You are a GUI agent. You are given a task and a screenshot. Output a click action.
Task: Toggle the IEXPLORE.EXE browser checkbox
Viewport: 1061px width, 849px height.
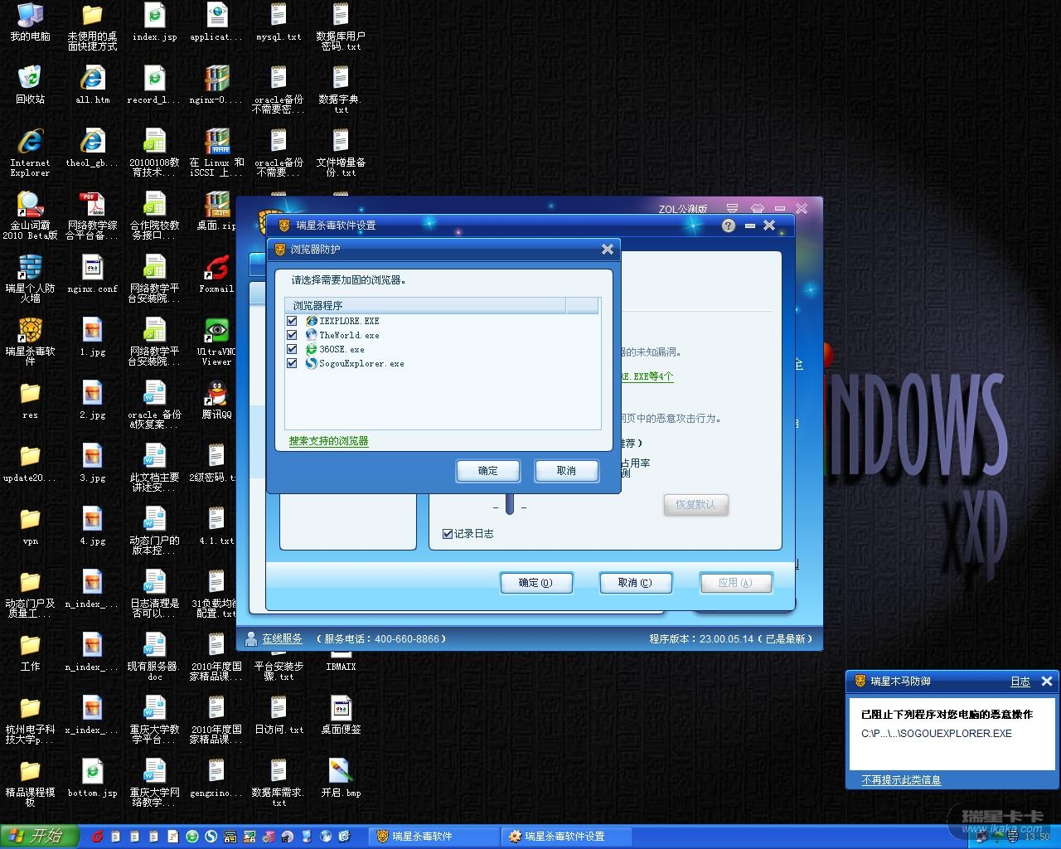[x=292, y=321]
